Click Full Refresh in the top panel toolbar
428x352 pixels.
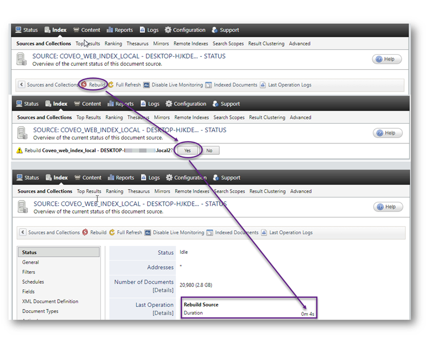coord(125,85)
